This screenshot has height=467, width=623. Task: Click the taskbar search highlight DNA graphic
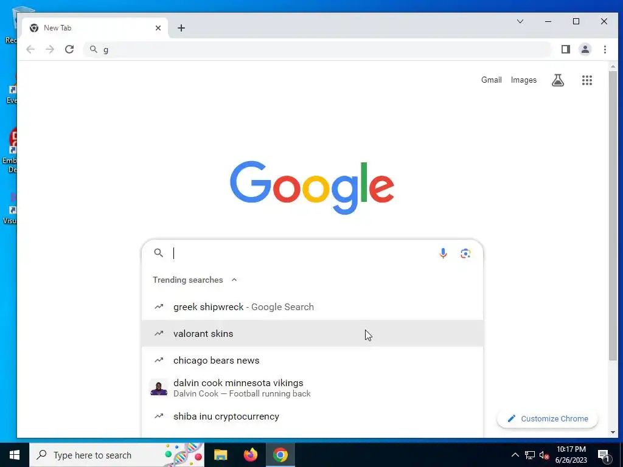(x=183, y=455)
